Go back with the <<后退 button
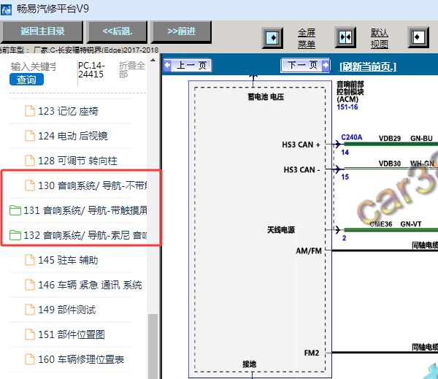The width and height of the screenshot is (438, 379). [x=118, y=31]
